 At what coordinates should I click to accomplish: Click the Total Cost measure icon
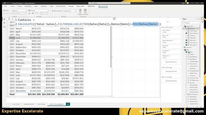tap(188, 35)
